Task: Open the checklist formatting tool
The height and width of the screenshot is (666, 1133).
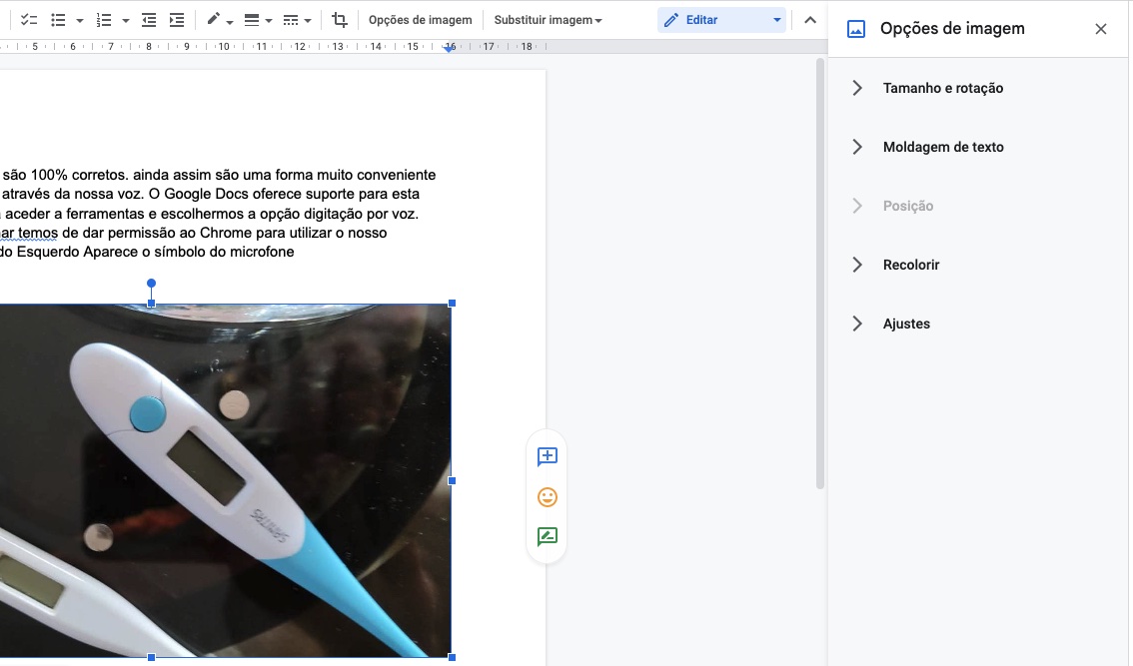Action: pos(29,20)
